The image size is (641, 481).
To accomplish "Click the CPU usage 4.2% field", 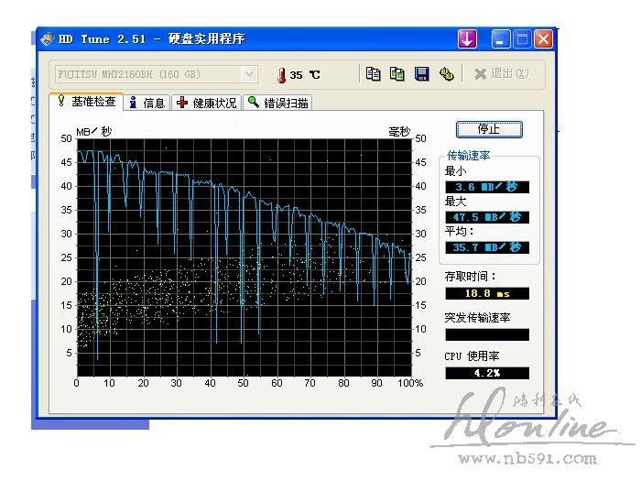I will click(x=487, y=373).
